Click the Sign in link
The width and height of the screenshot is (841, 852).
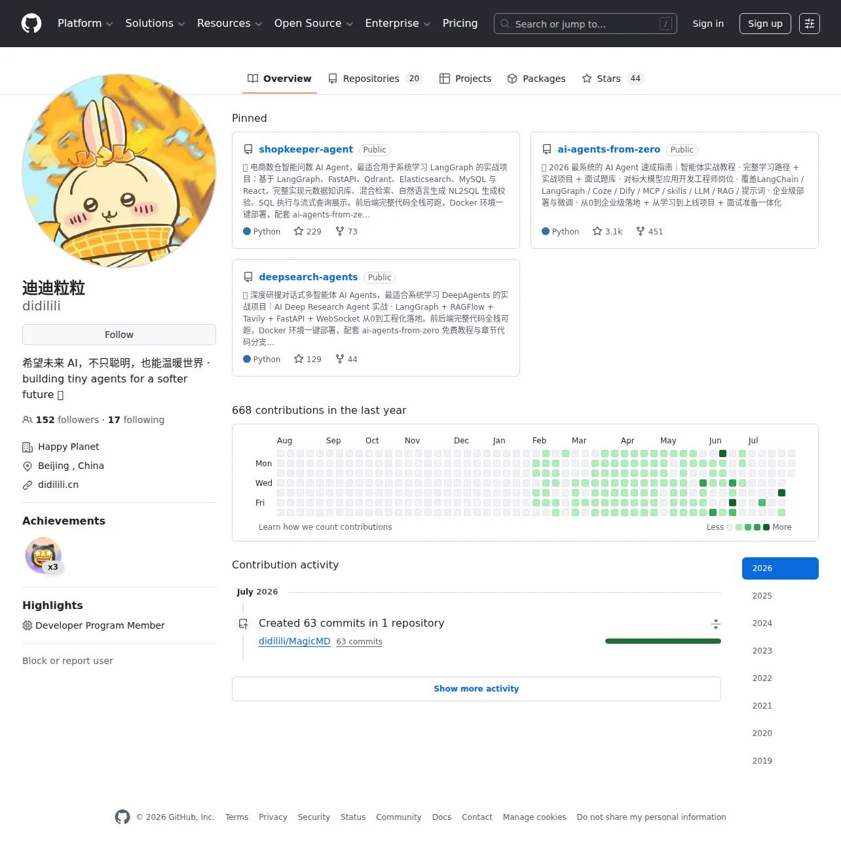point(708,24)
